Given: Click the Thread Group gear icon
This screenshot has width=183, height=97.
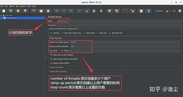Looking at the screenshot, I should (x=5, y=18).
